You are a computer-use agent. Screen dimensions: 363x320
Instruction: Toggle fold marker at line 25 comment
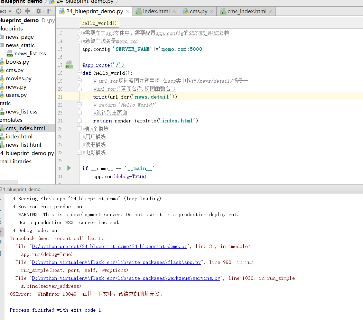pos(79,129)
